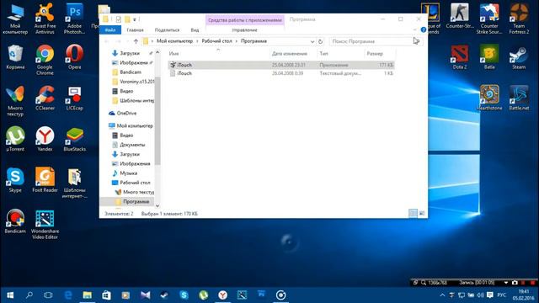Switch to large thumbnails view button
The height and width of the screenshot is (303, 539).
(422, 213)
